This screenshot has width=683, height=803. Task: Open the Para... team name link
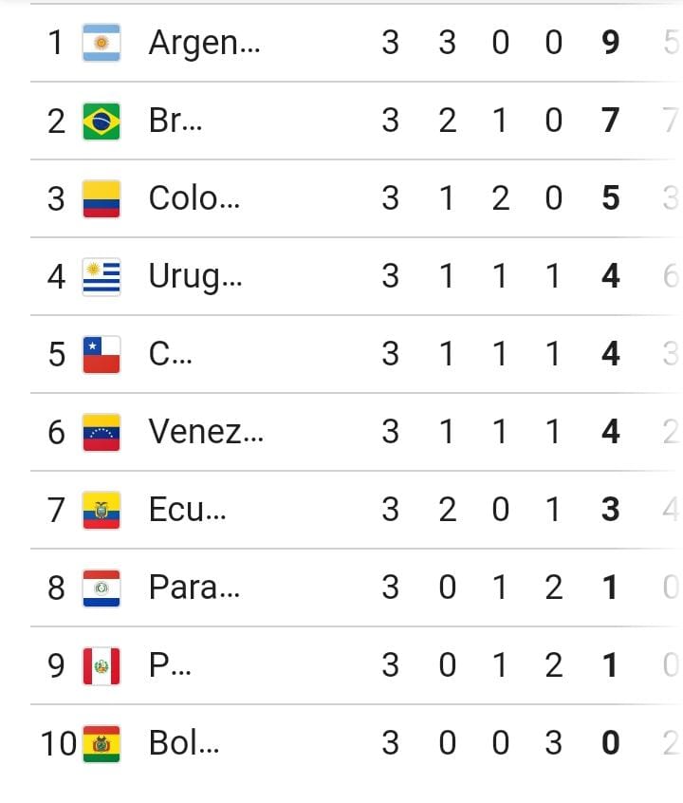tap(194, 588)
